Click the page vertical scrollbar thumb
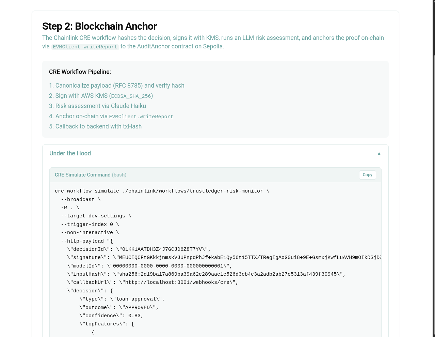 pyautogui.click(x=434, y=194)
